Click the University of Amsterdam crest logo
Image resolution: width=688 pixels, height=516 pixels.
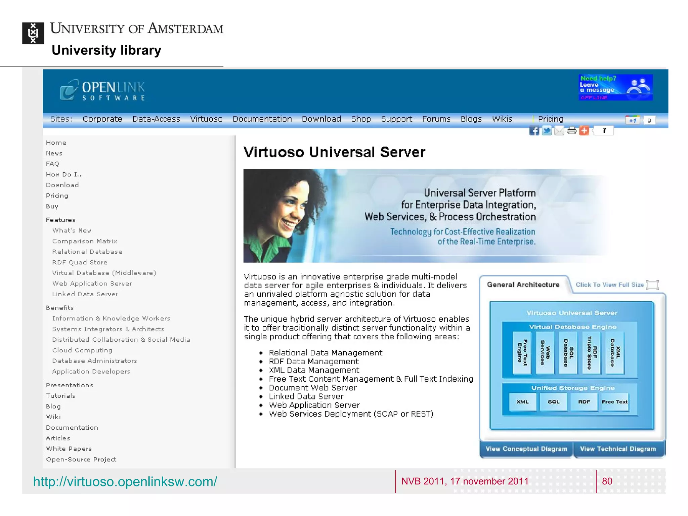coord(33,33)
